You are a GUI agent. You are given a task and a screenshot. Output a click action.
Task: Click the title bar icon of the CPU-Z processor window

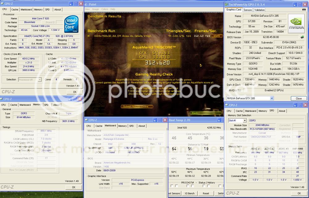point(2,3)
